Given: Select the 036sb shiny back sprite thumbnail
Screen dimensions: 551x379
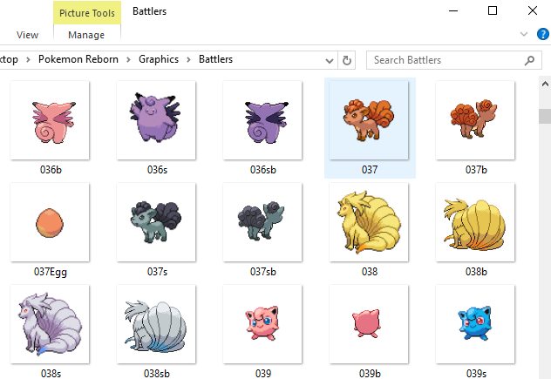Looking at the screenshot, I should click(x=262, y=120).
